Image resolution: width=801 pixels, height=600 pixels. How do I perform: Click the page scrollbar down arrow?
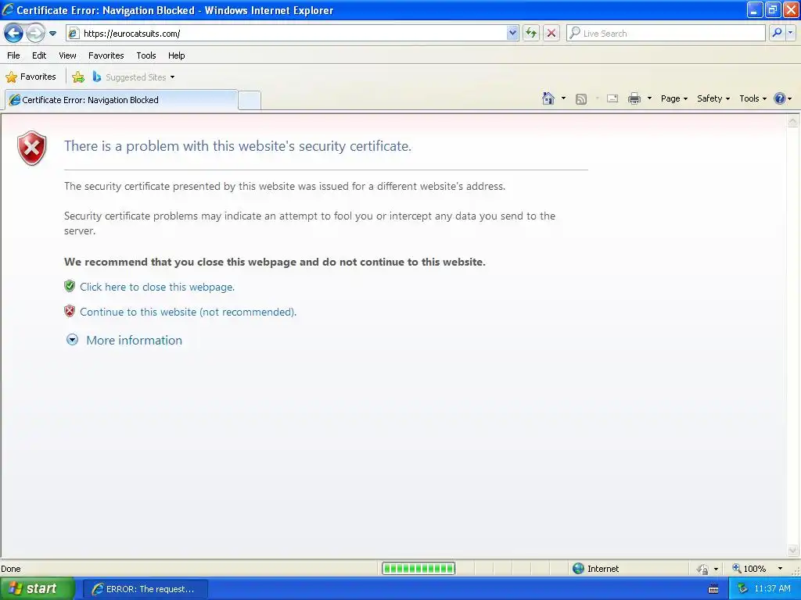pyautogui.click(x=792, y=550)
